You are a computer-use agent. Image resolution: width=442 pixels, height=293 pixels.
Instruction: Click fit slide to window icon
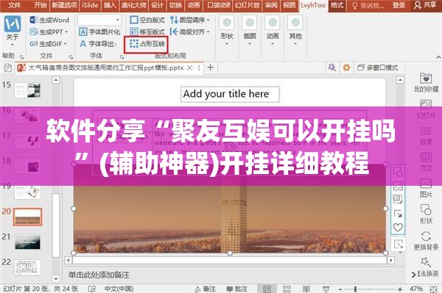pyautogui.click(x=434, y=289)
